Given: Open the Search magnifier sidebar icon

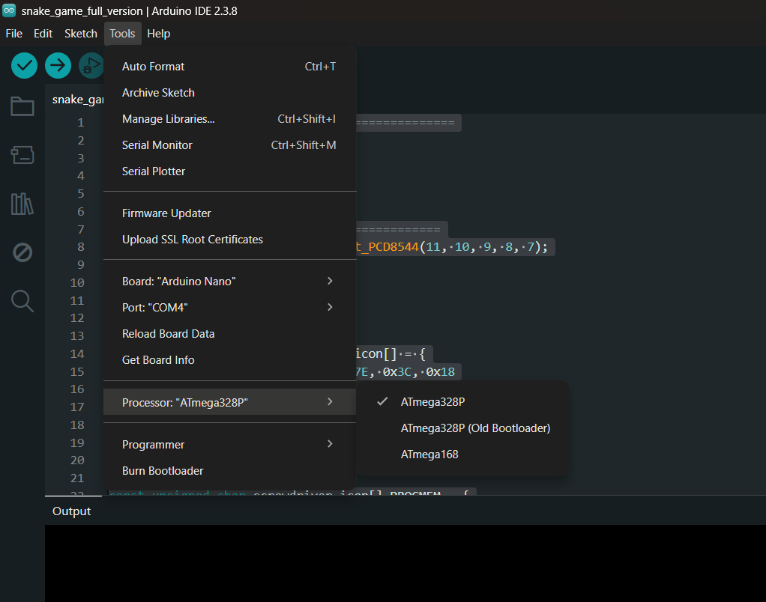Looking at the screenshot, I should coord(22,300).
